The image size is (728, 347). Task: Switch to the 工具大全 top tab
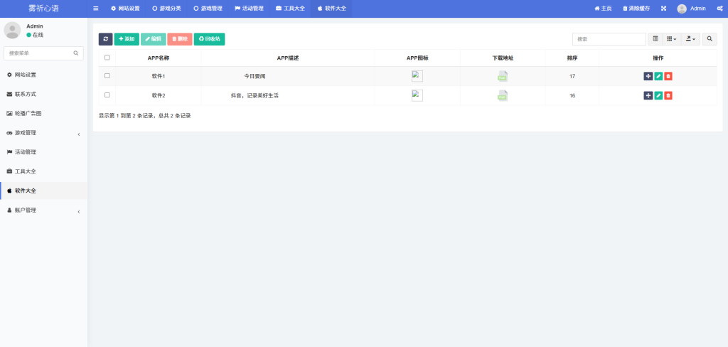290,9
